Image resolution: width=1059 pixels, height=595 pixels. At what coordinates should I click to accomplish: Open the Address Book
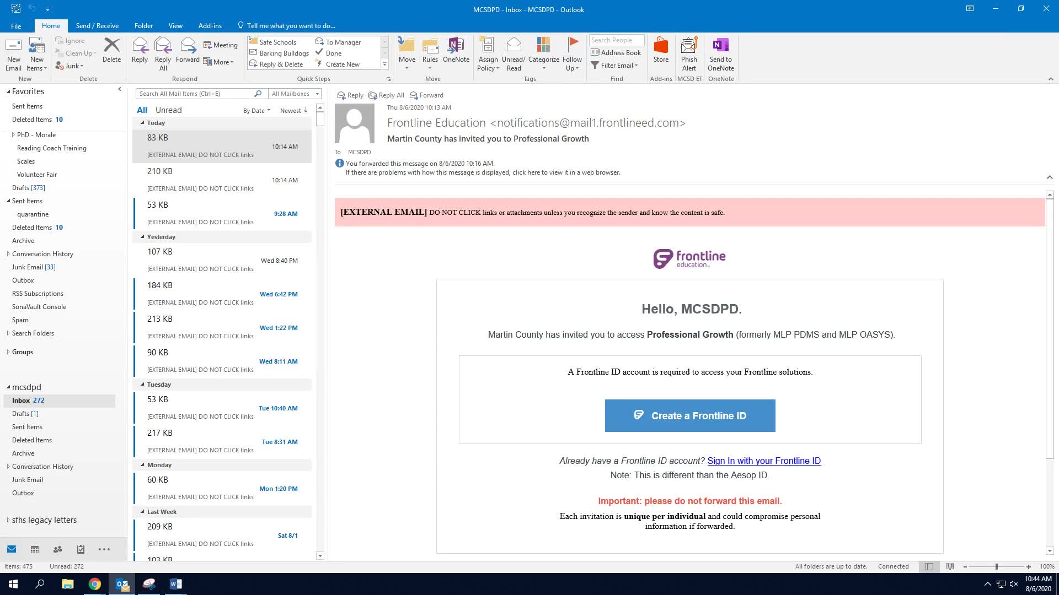616,53
